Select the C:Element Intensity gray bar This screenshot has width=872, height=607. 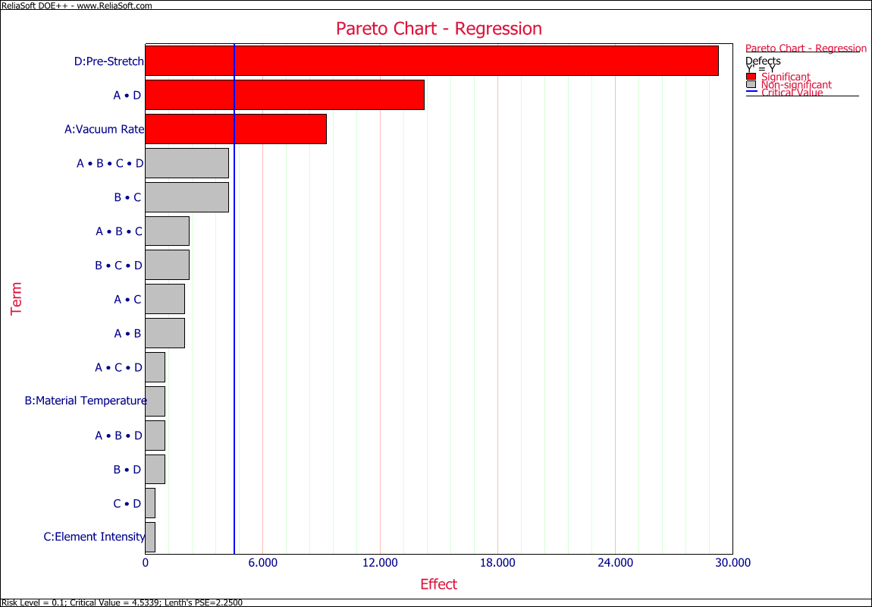(x=150, y=537)
